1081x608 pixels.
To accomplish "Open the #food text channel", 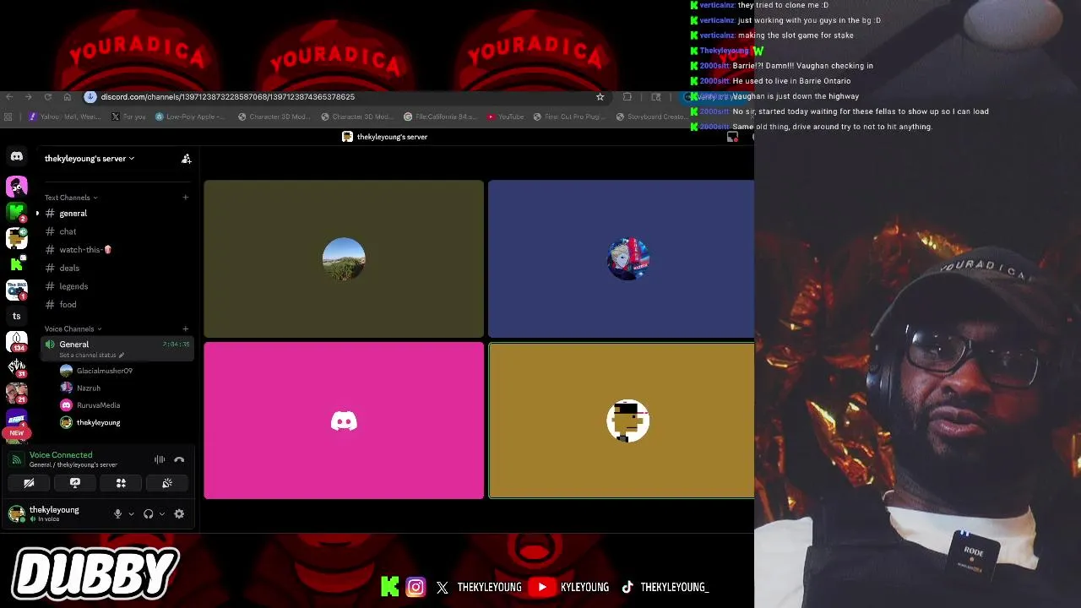I will [x=117, y=305].
